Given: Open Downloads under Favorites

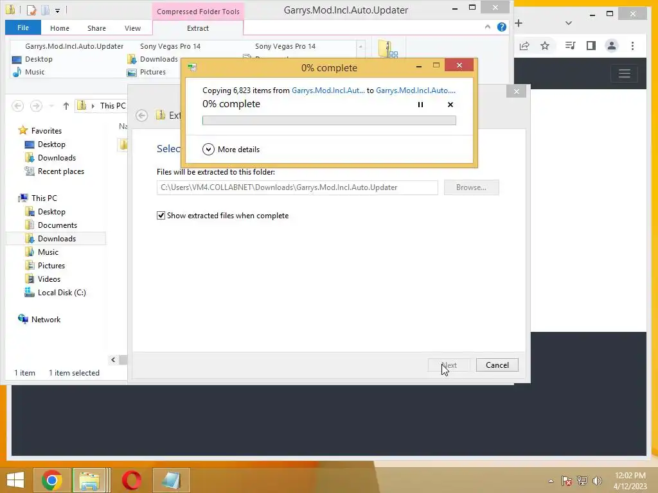Looking at the screenshot, I should (50, 158).
